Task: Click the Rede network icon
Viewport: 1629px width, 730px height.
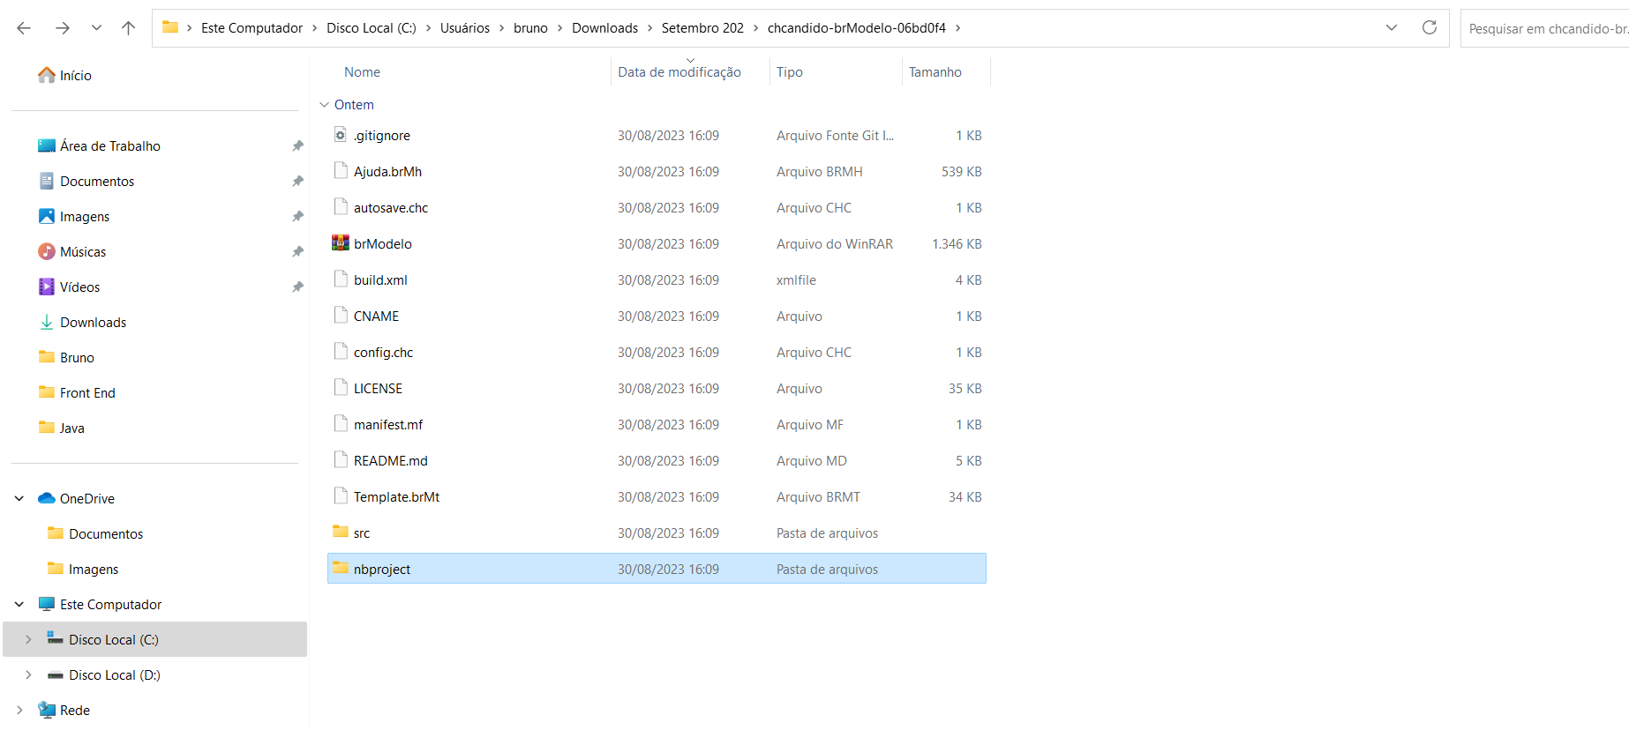Action: click(x=47, y=710)
